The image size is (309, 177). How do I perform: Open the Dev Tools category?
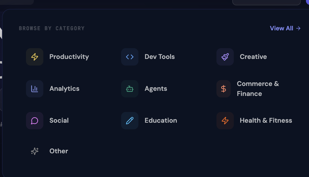click(x=160, y=57)
